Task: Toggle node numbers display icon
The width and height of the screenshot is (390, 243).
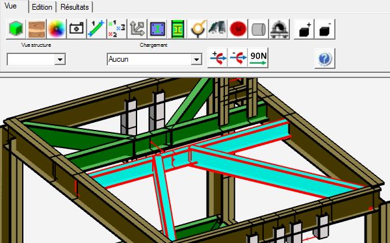Action: (117, 29)
